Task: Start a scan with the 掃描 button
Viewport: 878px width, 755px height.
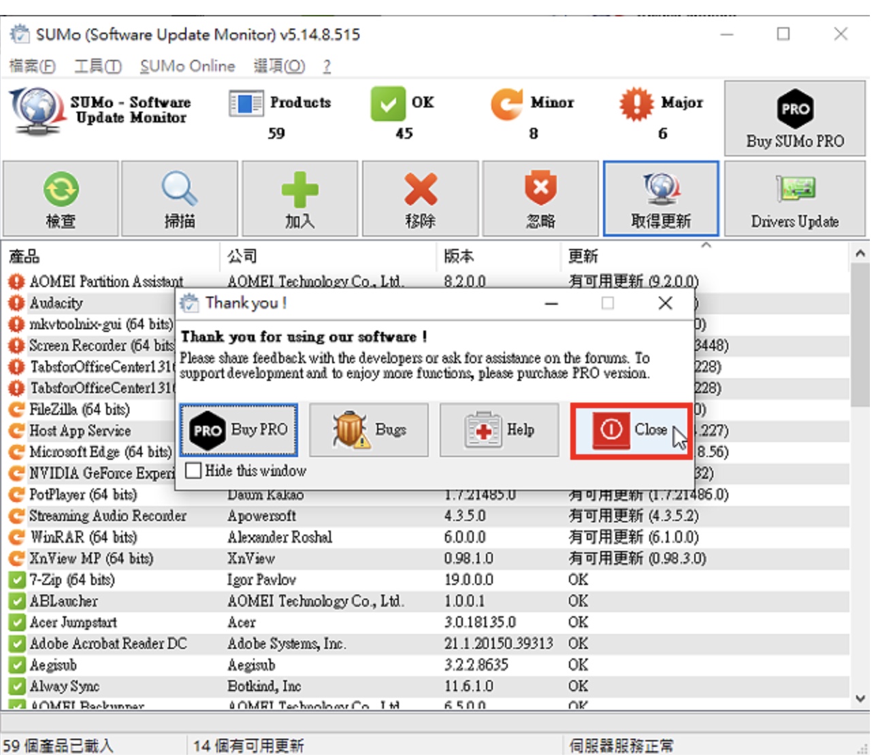Action: click(x=180, y=199)
